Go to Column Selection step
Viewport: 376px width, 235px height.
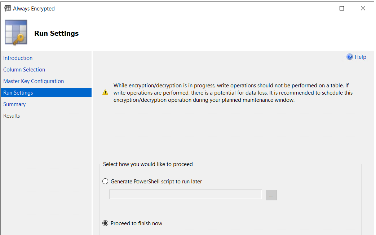pyautogui.click(x=24, y=70)
